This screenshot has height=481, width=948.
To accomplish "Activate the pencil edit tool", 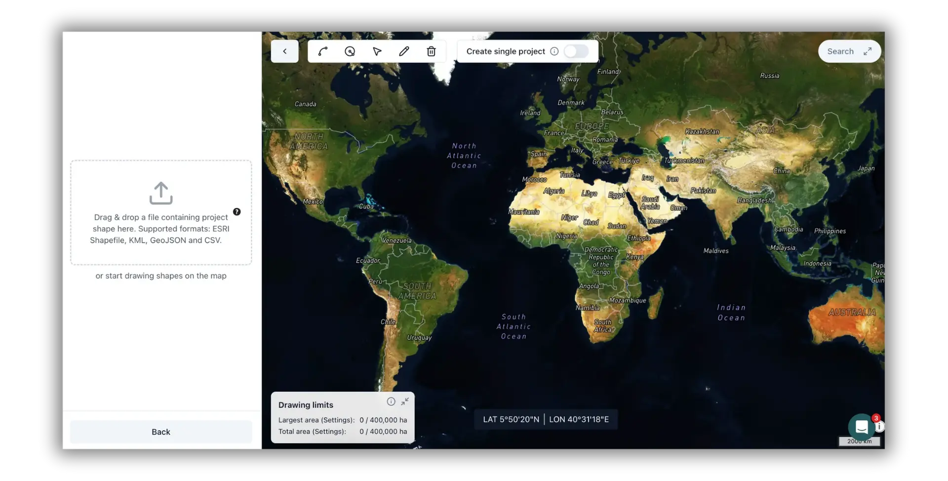I will 404,51.
